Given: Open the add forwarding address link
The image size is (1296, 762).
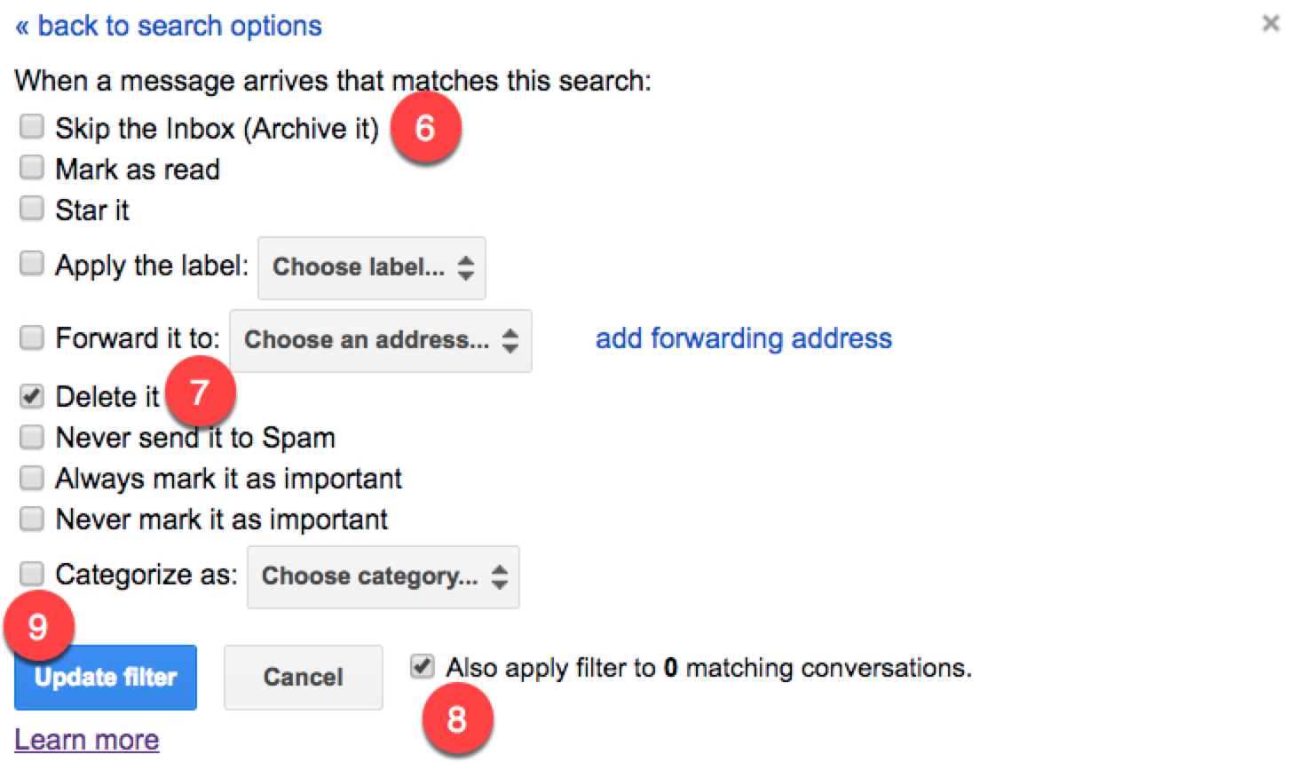Looking at the screenshot, I should click(743, 338).
